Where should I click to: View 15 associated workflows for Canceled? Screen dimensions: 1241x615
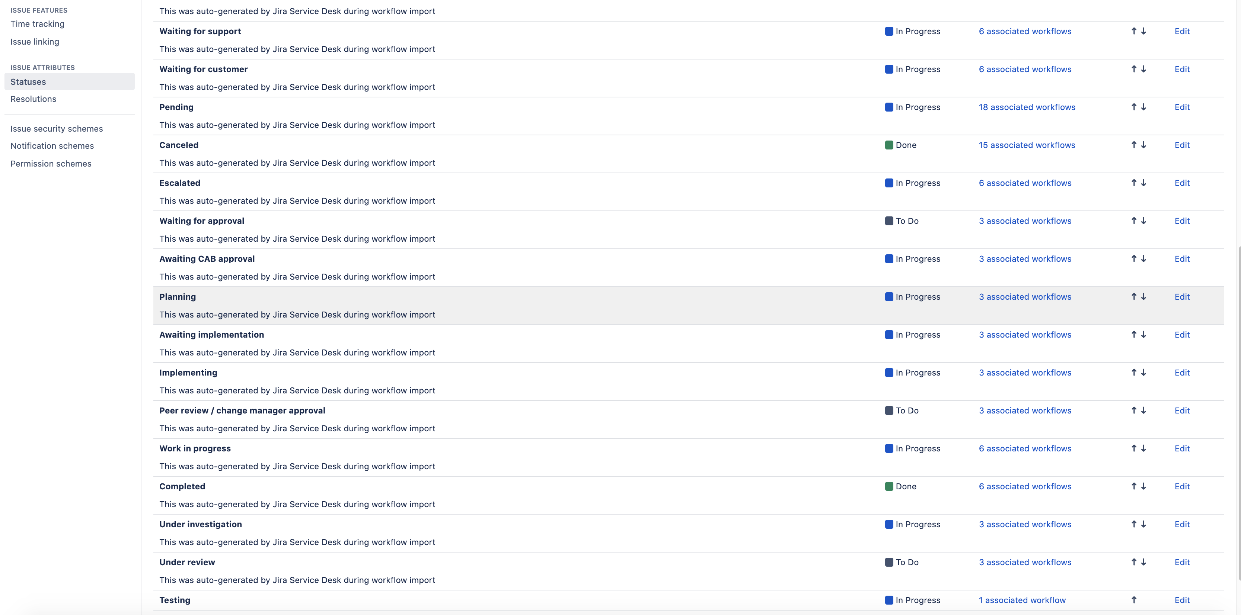click(1027, 145)
